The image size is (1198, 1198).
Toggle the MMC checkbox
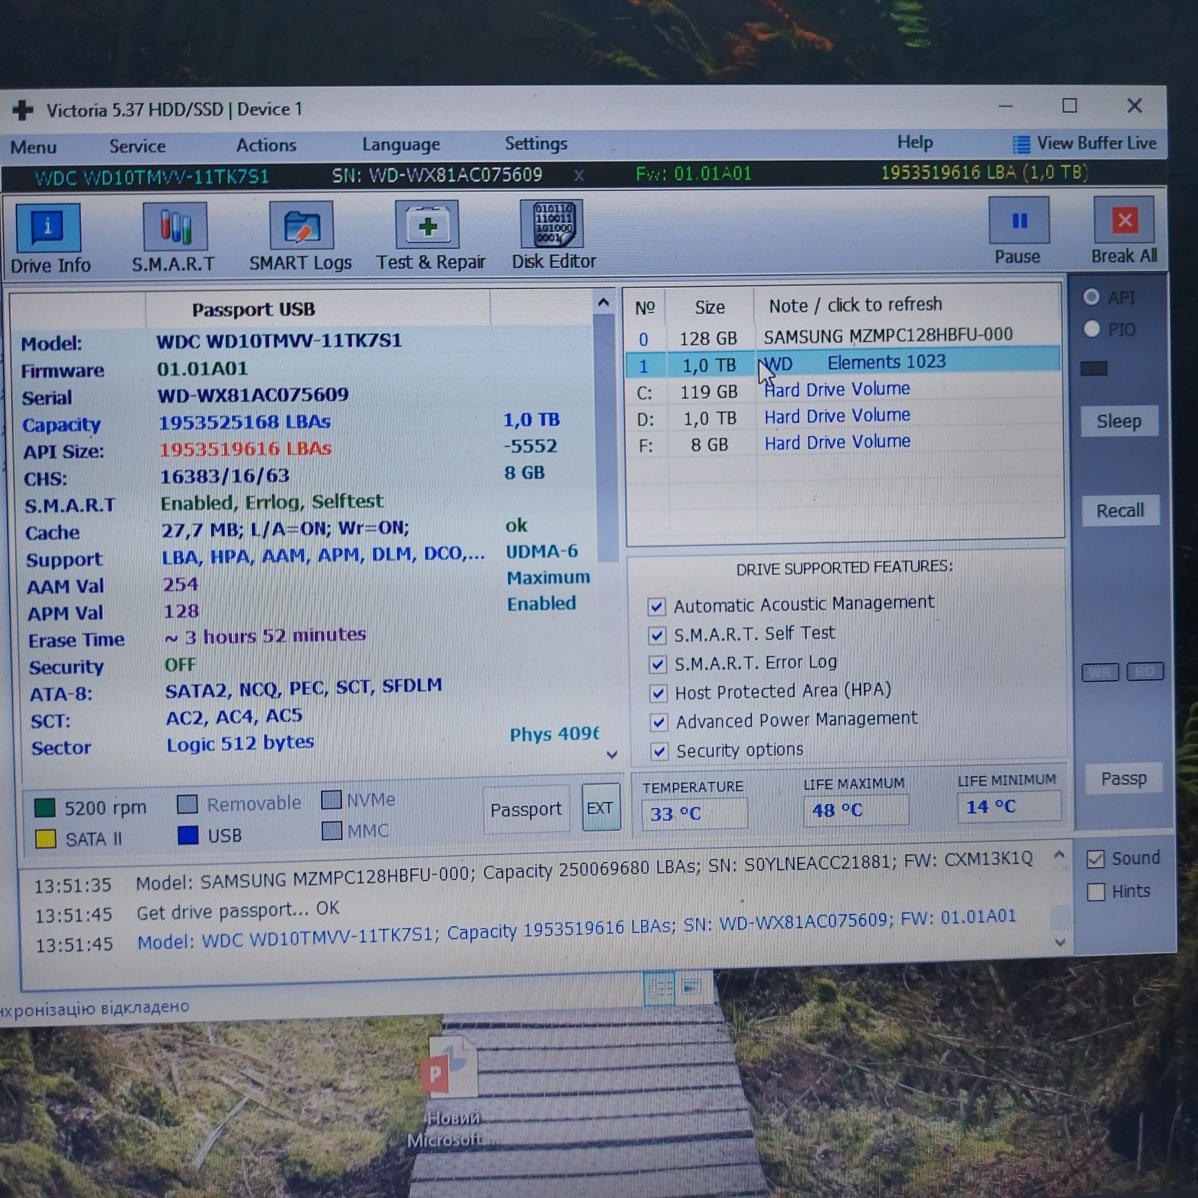click(332, 830)
